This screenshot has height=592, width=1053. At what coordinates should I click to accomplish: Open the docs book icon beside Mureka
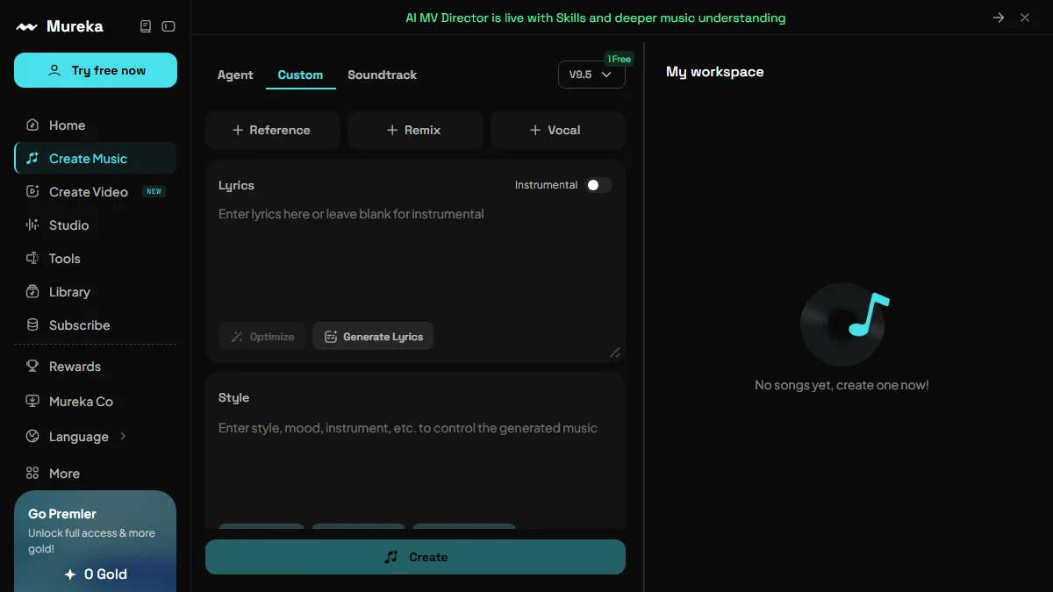click(x=146, y=26)
